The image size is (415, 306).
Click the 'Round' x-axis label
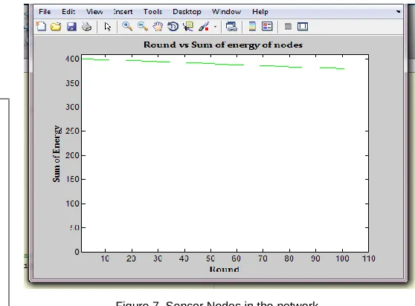point(224,269)
